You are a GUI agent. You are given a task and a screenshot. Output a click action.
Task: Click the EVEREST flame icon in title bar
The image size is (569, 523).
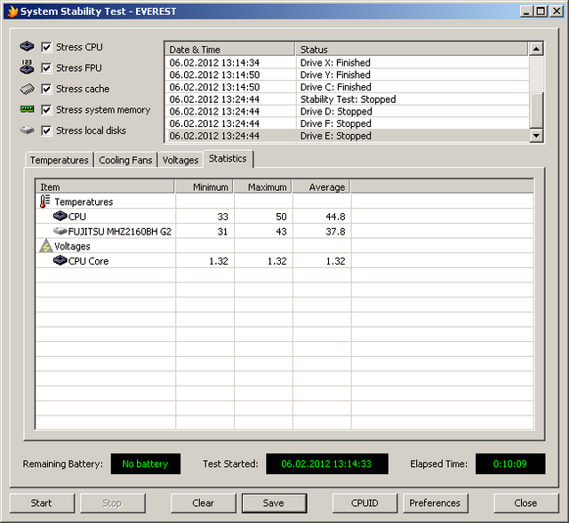[12, 12]
